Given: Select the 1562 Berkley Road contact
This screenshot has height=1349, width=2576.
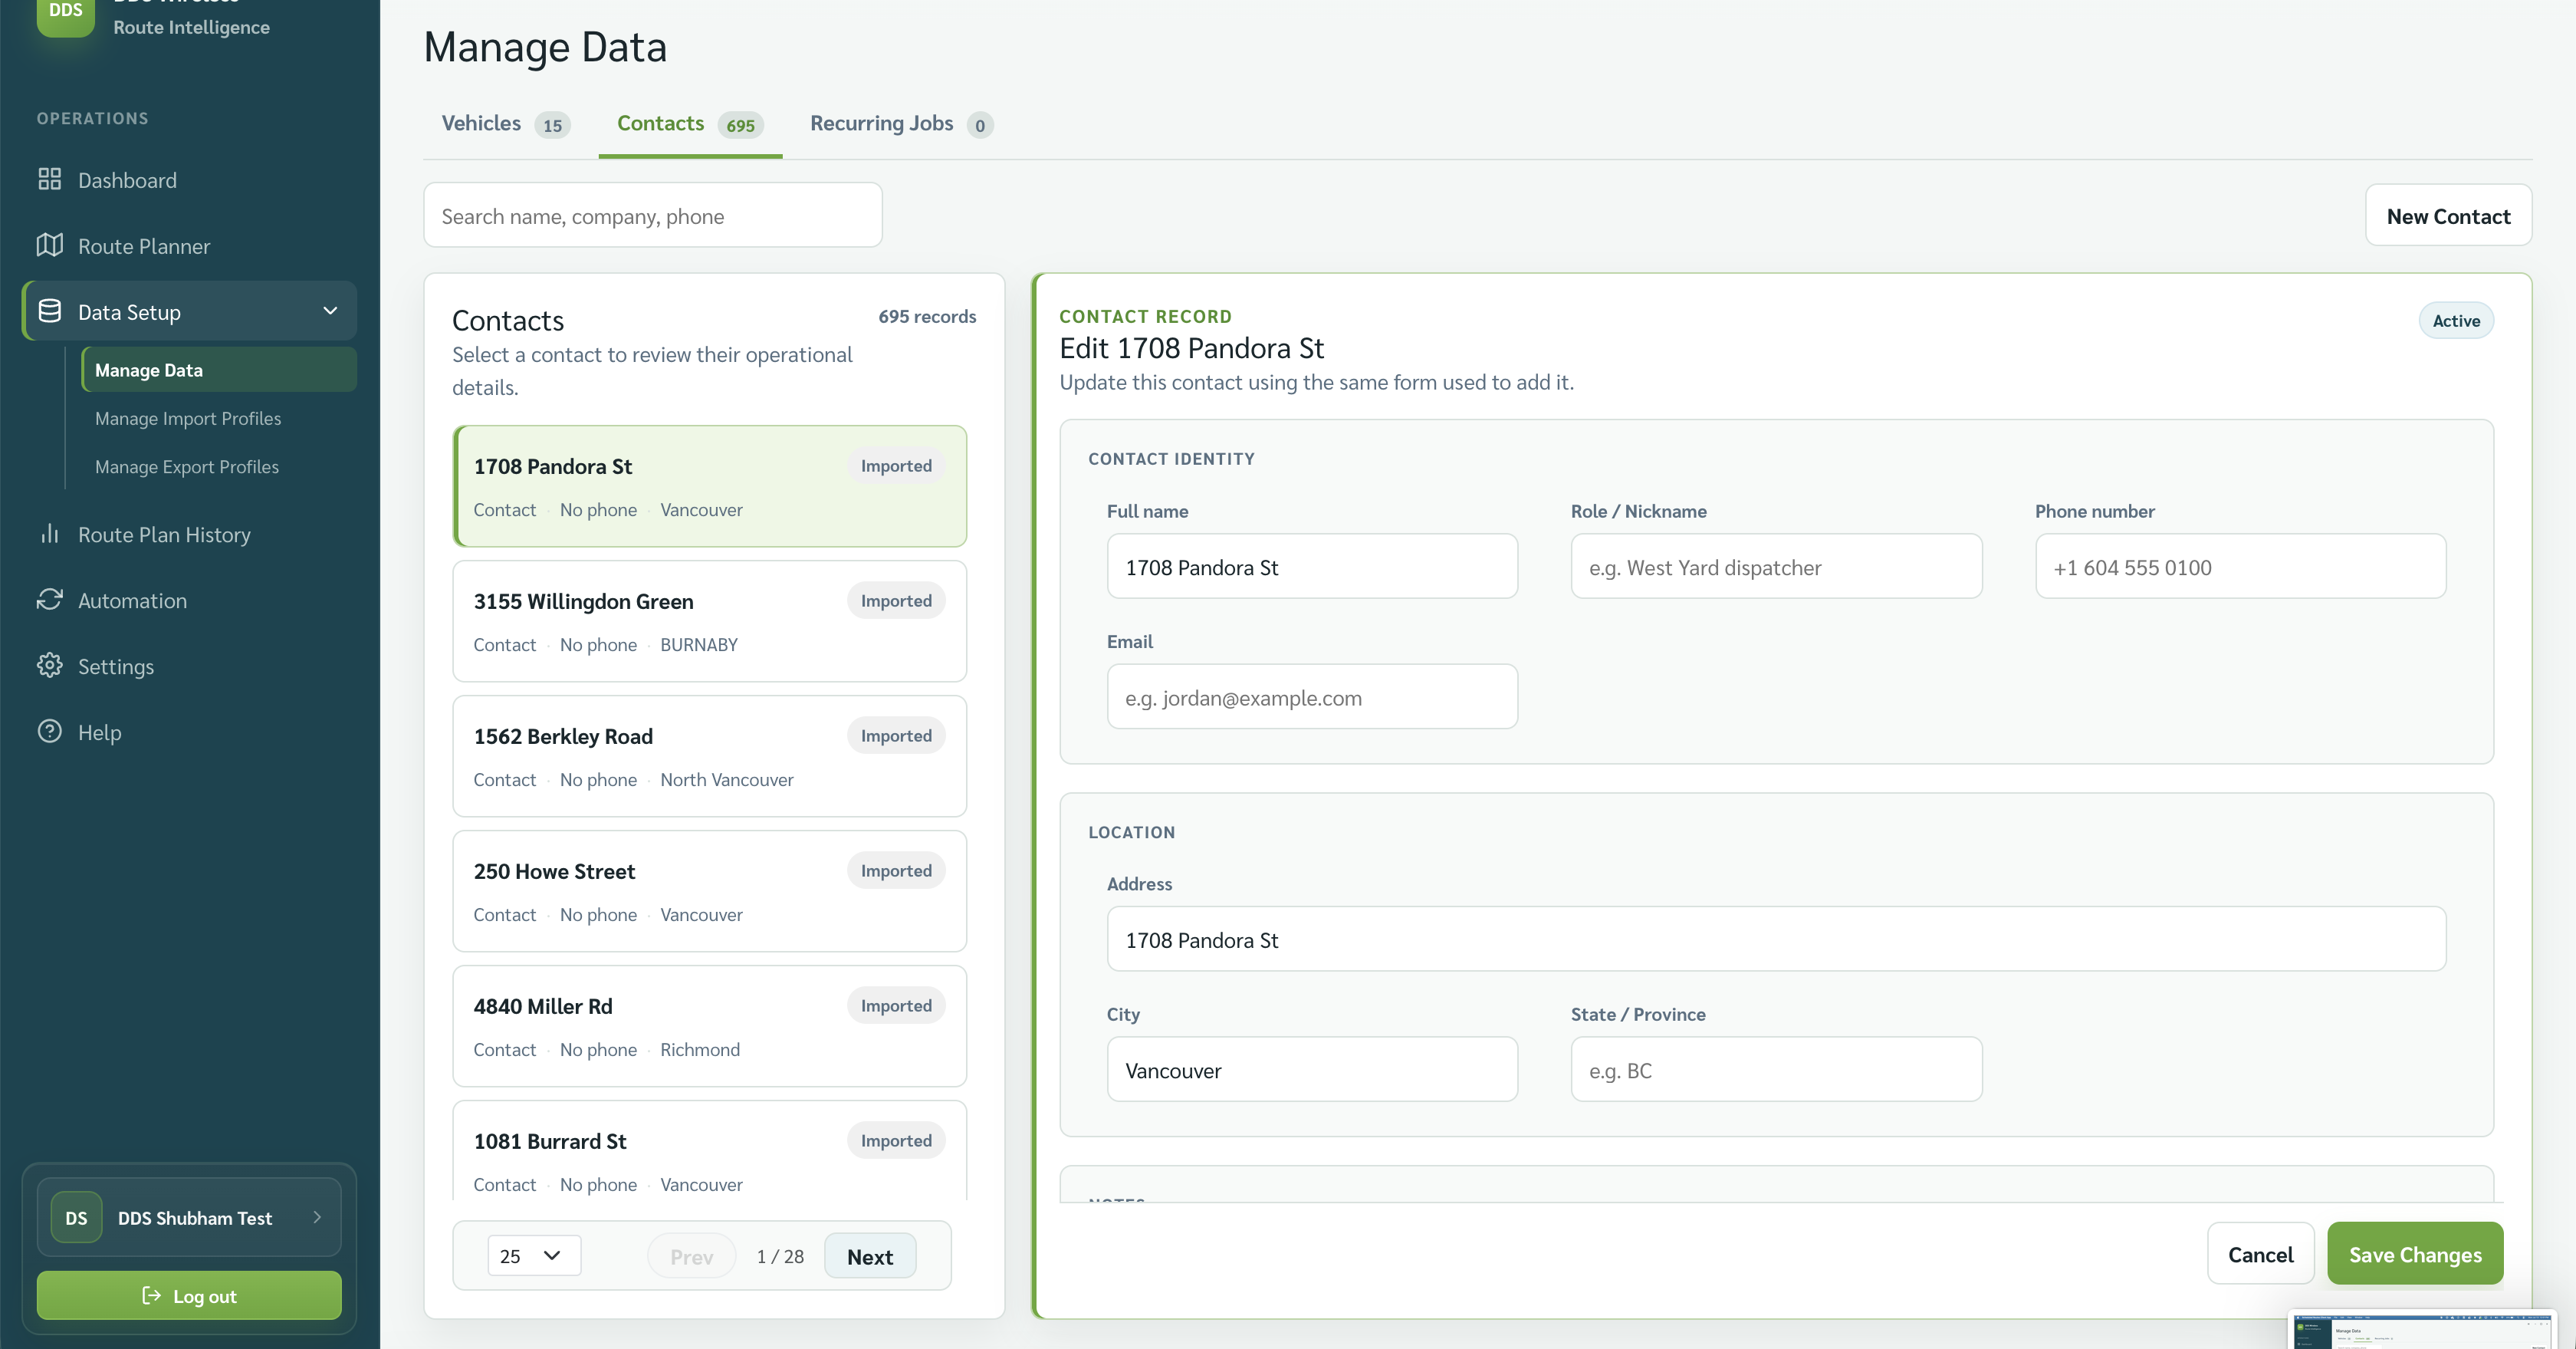Looking at the screenshot, I should click(x=710, y=756).
